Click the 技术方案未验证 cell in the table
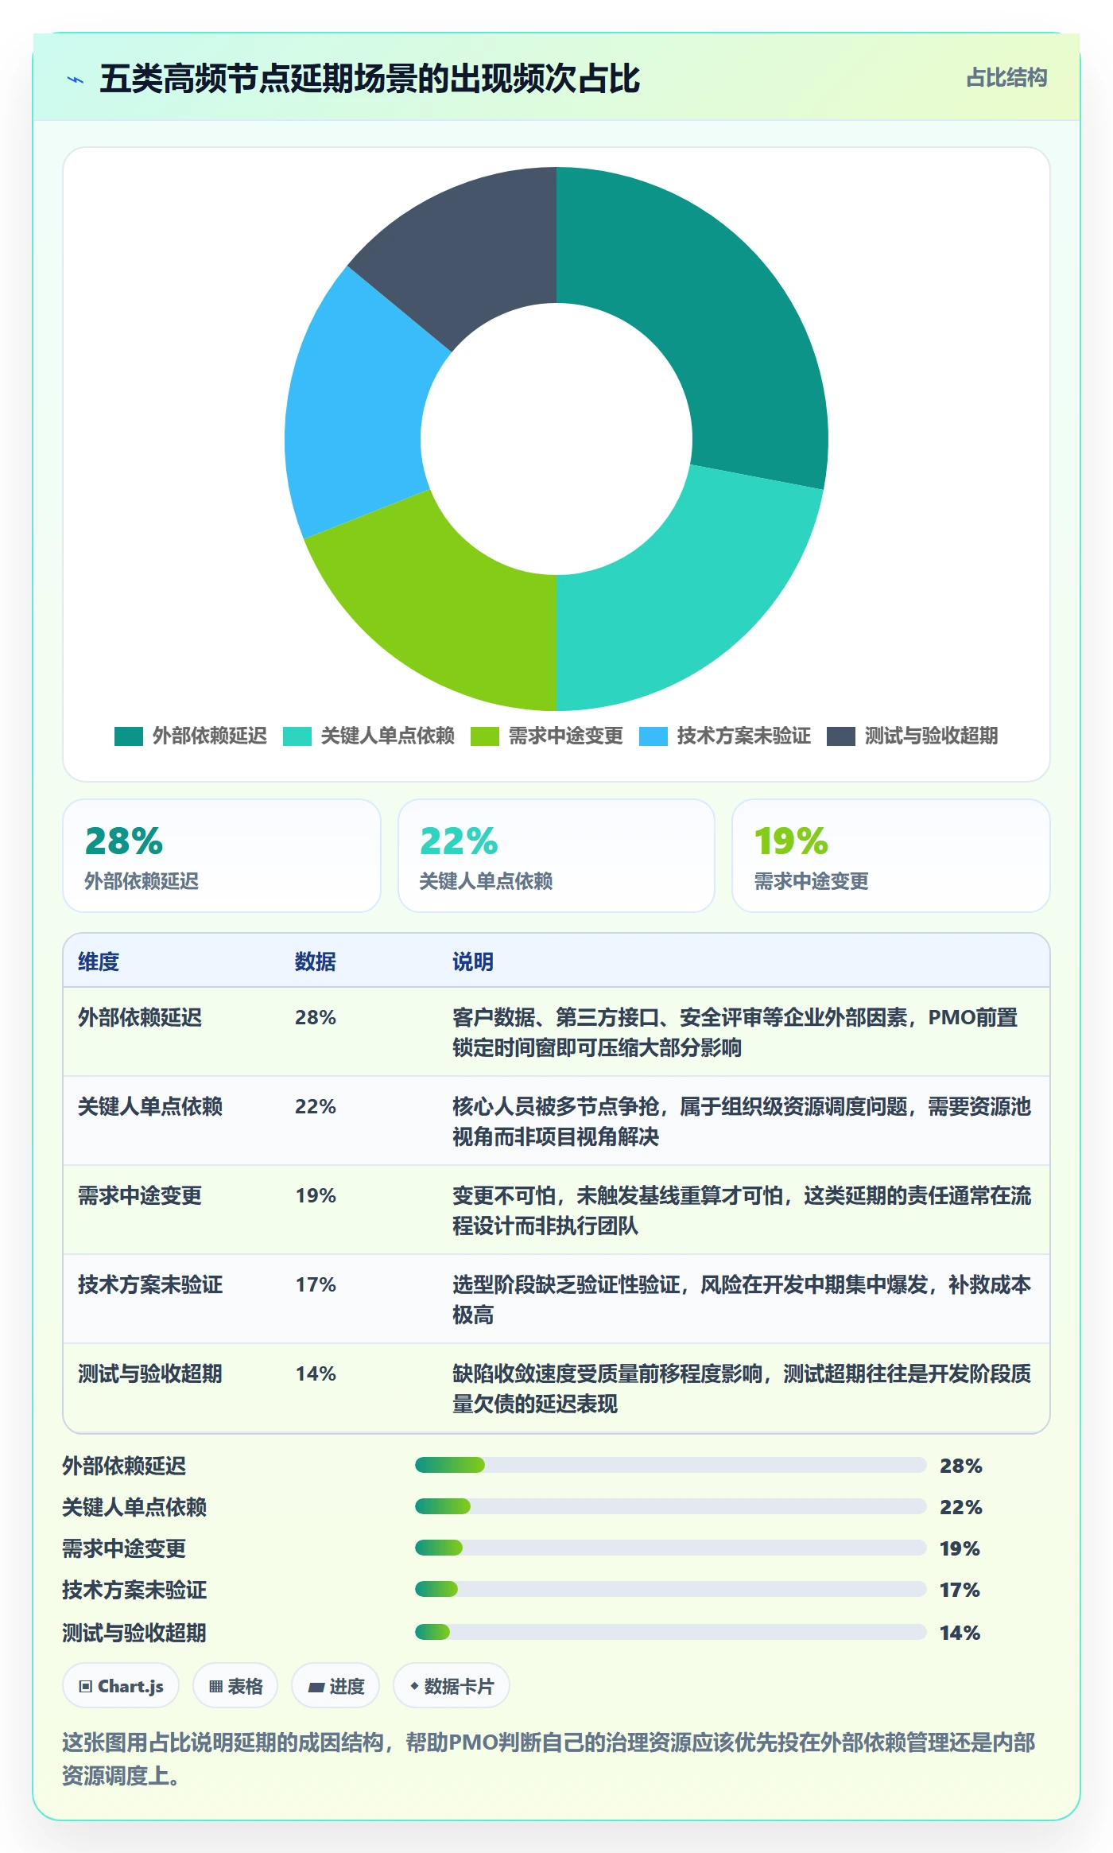The height and width of the screenshot is (1853, 1113). click(x=150, y=1284)
